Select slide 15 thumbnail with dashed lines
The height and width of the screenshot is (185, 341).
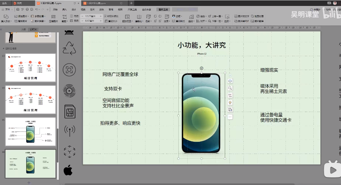[31, 131]
